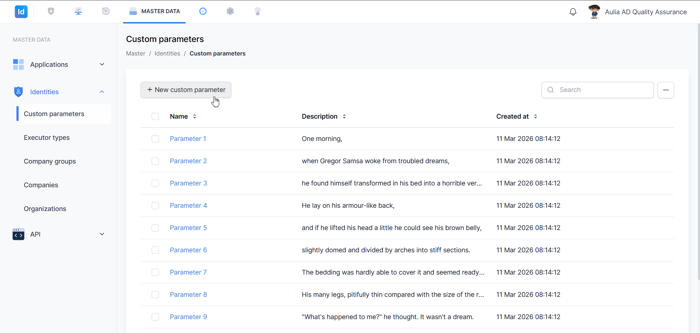Viewport: 700px width, 333px height.
Task: Go to Master breadcrumb
Action: pos(136,54)
